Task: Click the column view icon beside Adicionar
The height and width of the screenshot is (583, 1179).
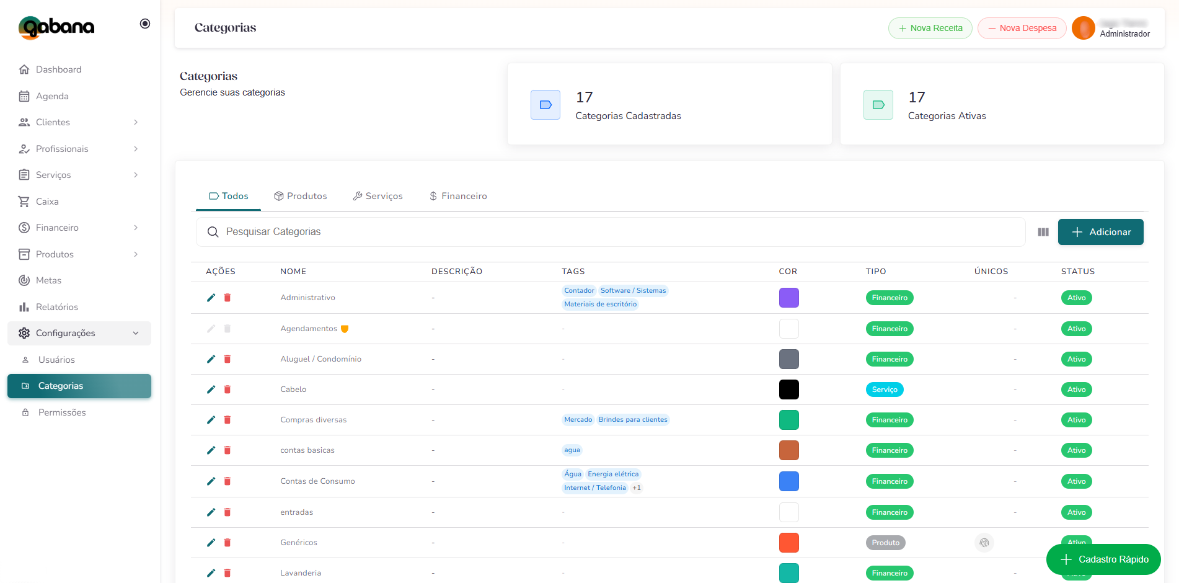Action: 1043,232
